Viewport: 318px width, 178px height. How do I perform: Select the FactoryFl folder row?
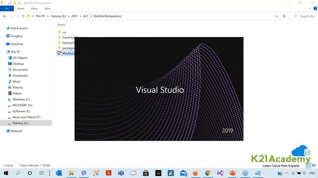point(66,43)
